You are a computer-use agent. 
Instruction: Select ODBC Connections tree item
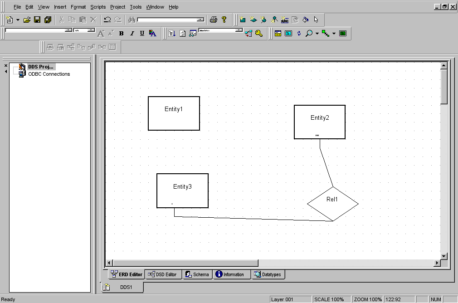pyautogui.click(x=49, y=74)
